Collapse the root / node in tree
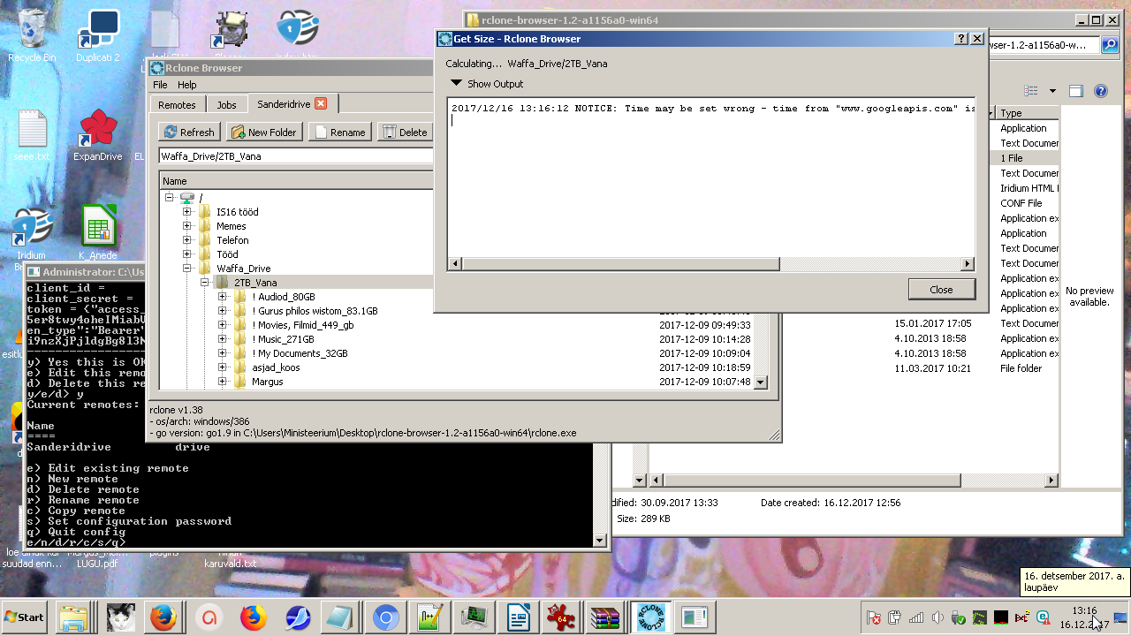 pyautogui.click(x=169, y=198)
